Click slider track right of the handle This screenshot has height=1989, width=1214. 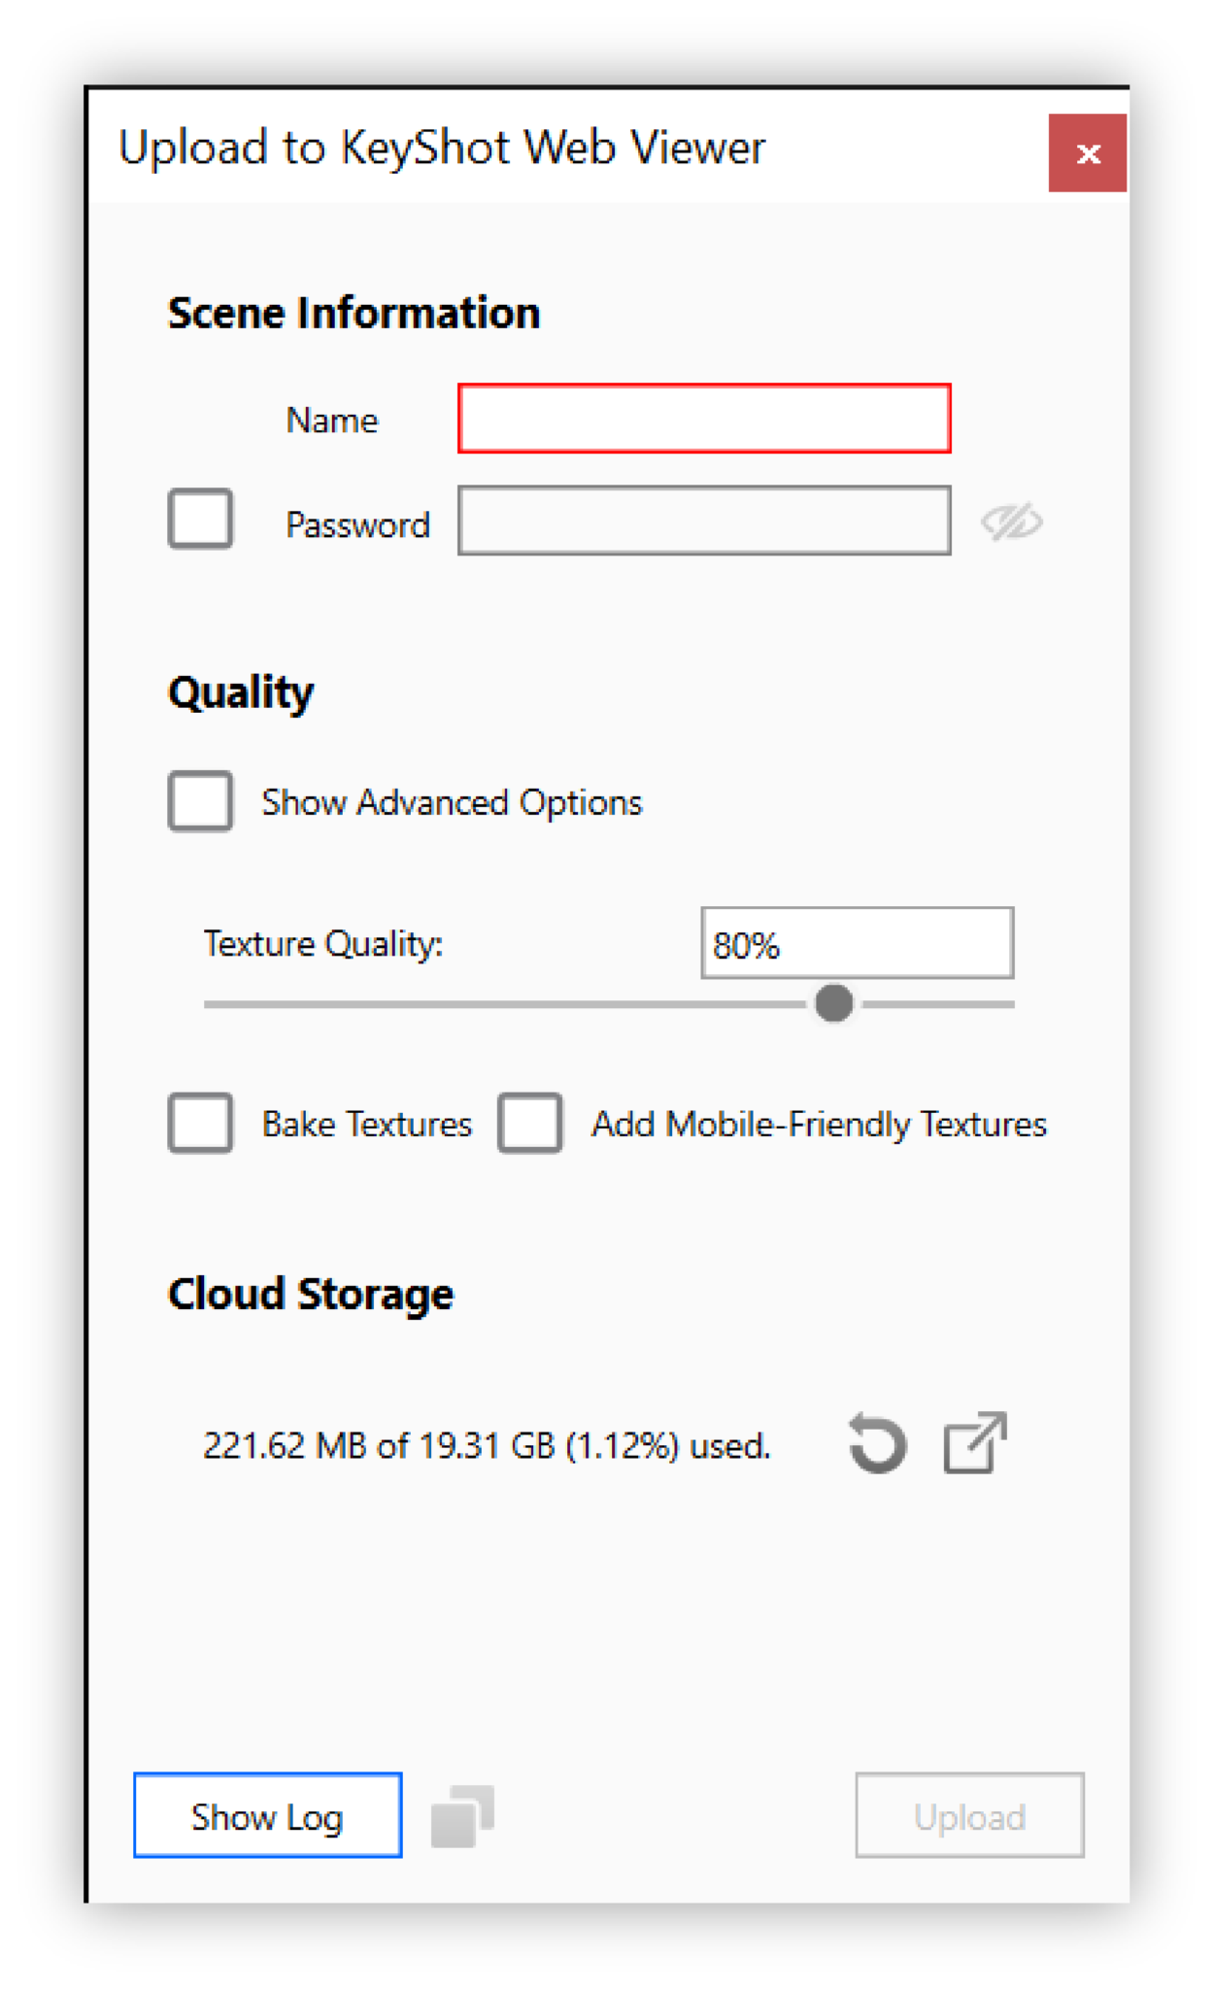click(937, 1004)
